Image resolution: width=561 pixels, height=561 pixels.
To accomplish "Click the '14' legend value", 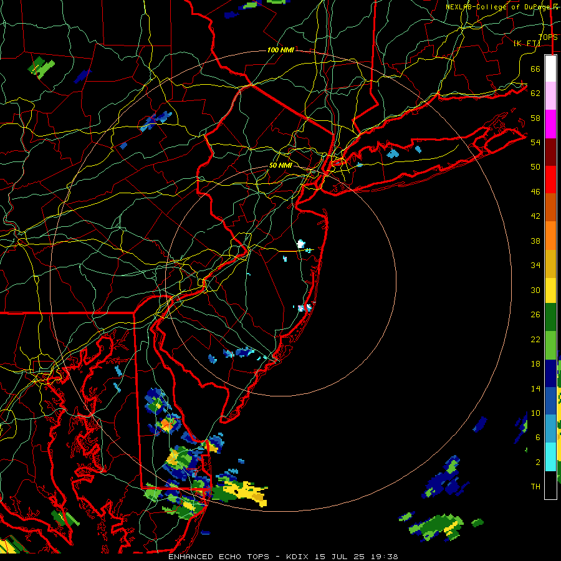I will (535, 388).
